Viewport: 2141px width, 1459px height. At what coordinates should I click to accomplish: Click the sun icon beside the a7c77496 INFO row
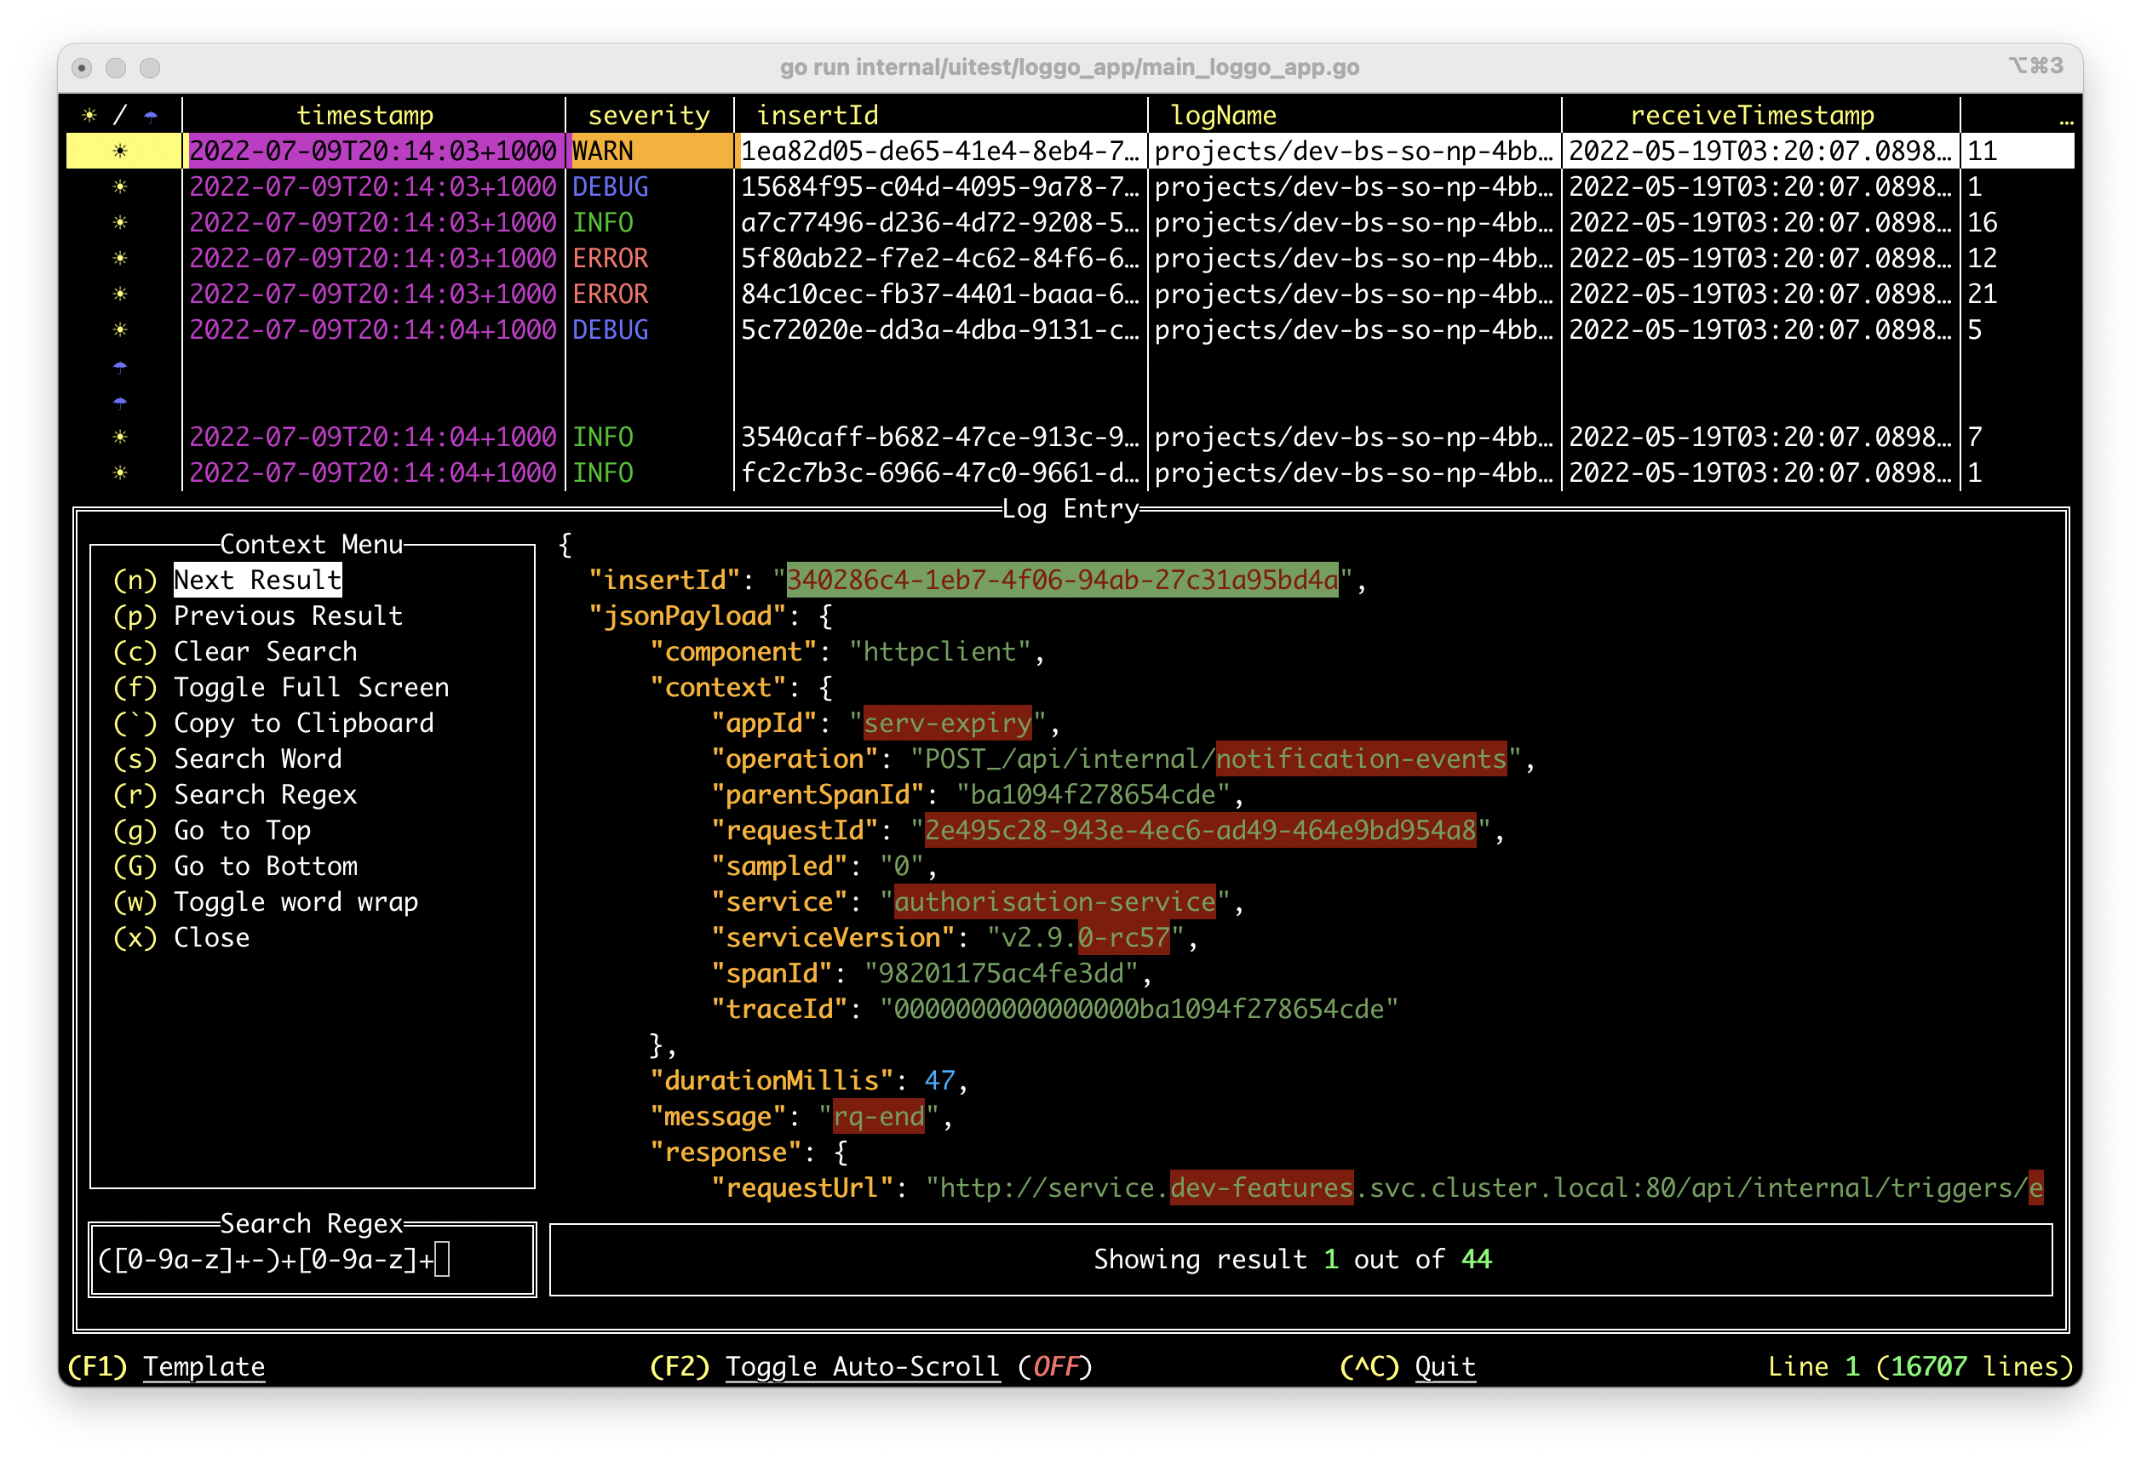click(x=120, y=223)
